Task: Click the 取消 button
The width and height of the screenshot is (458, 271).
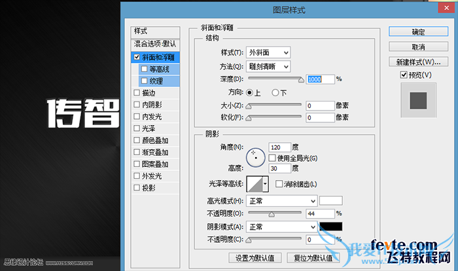Action: (418, 46)
